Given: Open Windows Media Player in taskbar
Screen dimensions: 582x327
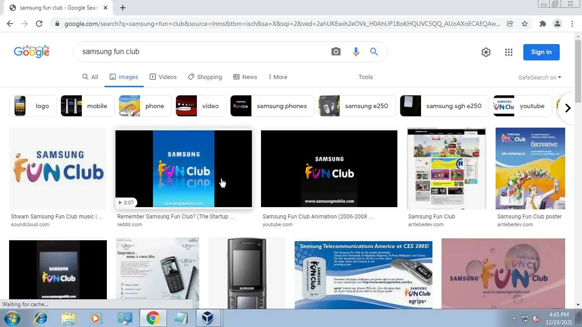Looking at the screenshot, I should tap(96, 318).
